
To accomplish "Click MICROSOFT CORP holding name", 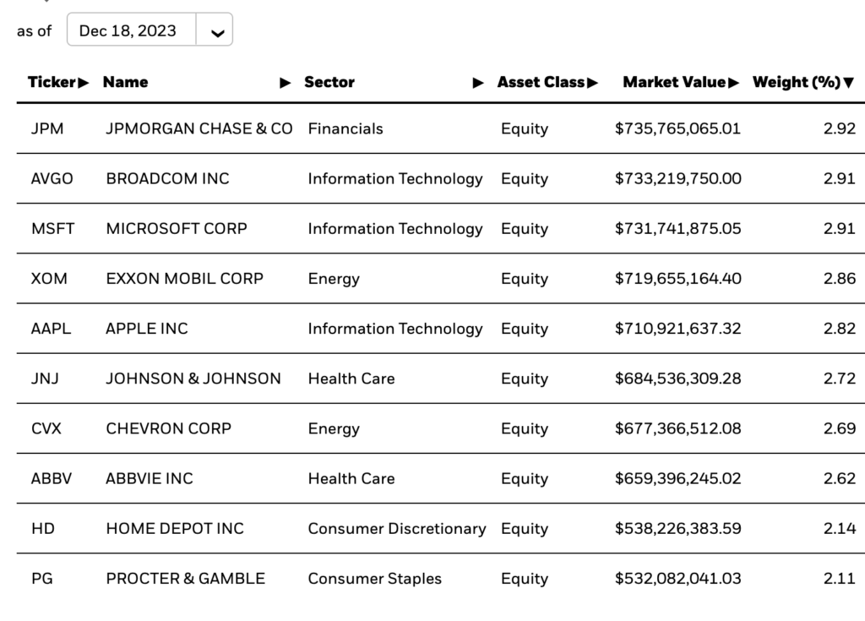I will (177, 229).
